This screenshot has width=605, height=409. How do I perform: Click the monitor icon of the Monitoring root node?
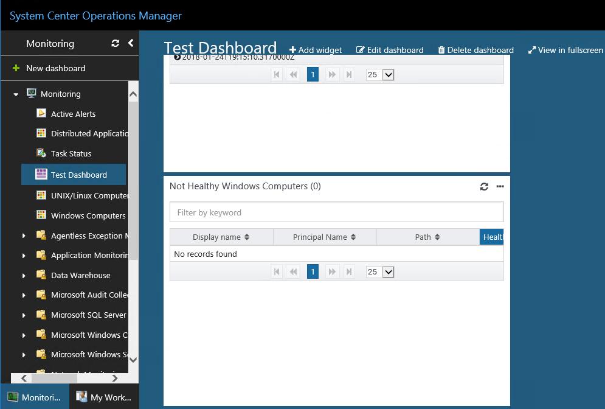(x=31, y=93)
